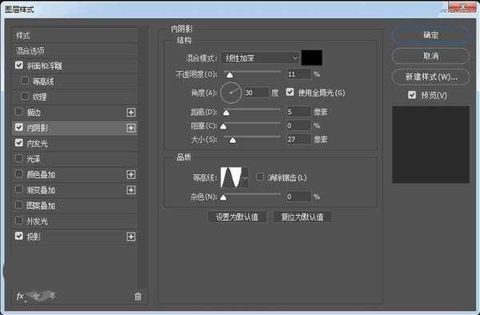Enable the 光泽 checkbox
Screen dimensions: 480x315
pyautogui.click(x=19, y=158)
